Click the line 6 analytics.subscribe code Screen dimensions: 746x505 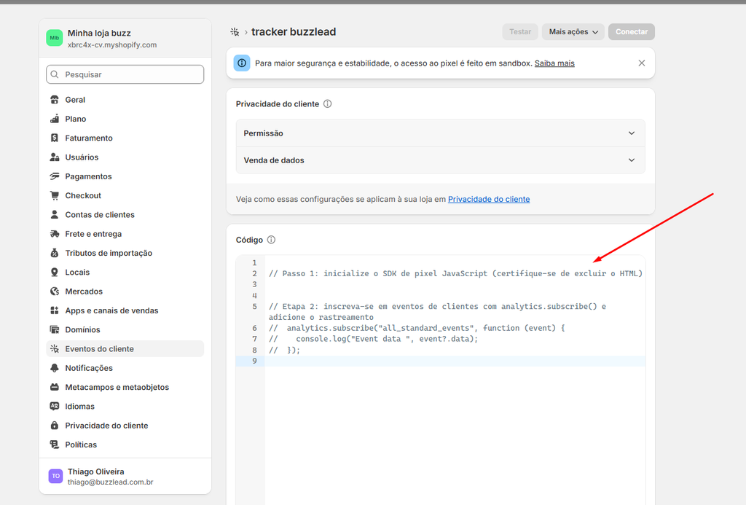click(x=416, y=328)
